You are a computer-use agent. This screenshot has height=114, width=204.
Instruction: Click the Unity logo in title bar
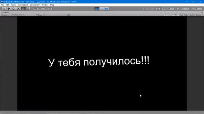[x=2, y=2]
